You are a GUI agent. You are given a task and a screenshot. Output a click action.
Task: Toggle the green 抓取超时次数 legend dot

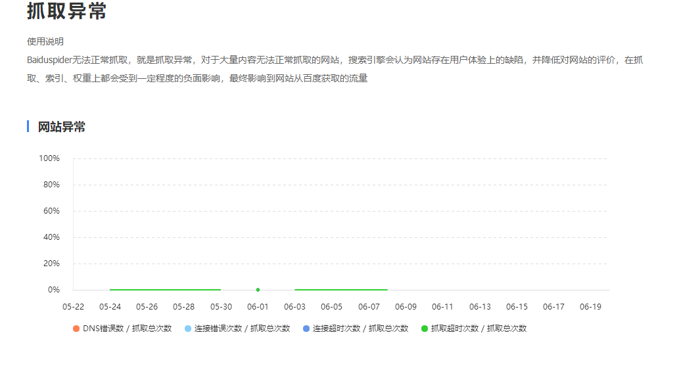tap(425, 329)
